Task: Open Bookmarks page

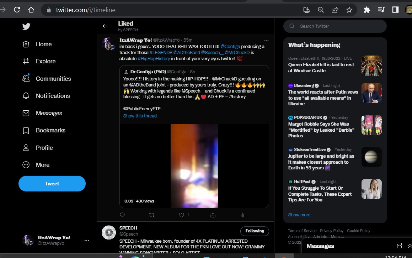Action: 44,131
